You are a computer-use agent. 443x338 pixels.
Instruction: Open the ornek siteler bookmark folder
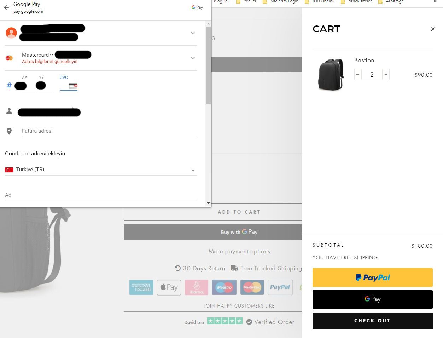click(356, 2)
